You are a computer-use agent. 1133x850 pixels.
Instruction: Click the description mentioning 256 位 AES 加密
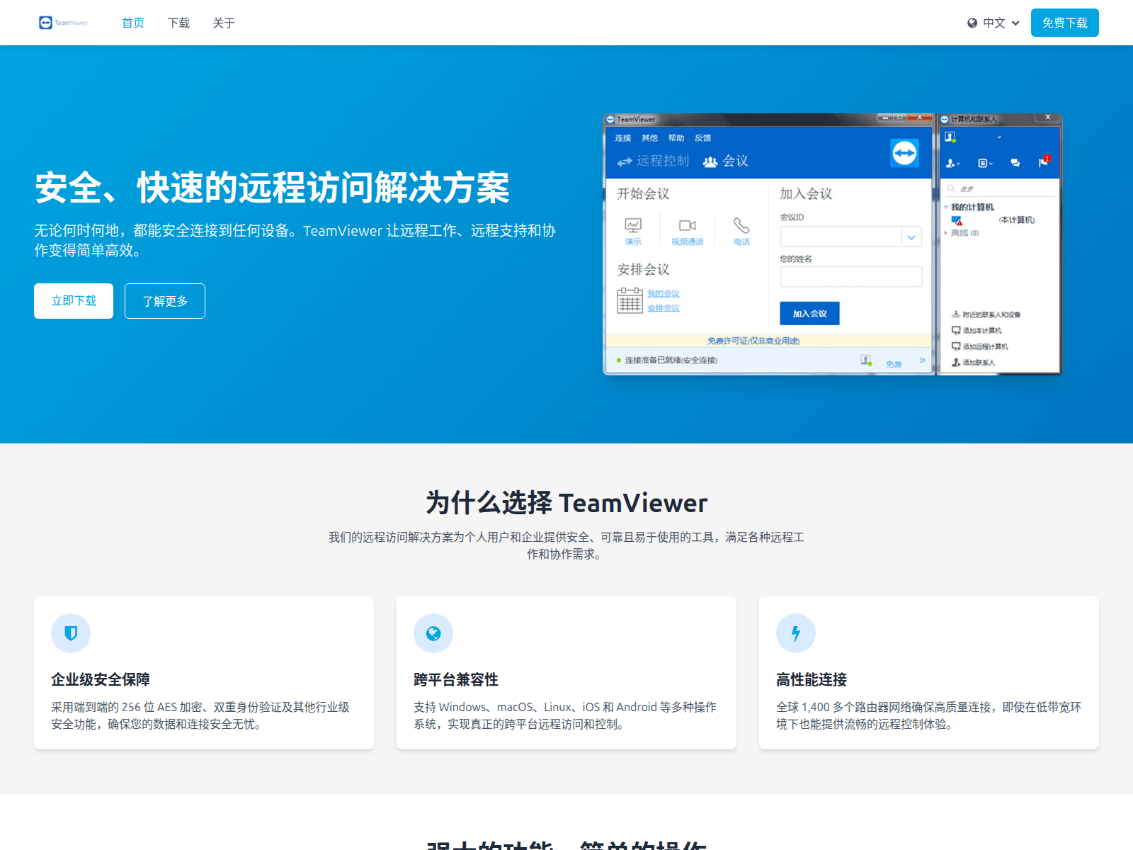[200, 715]
